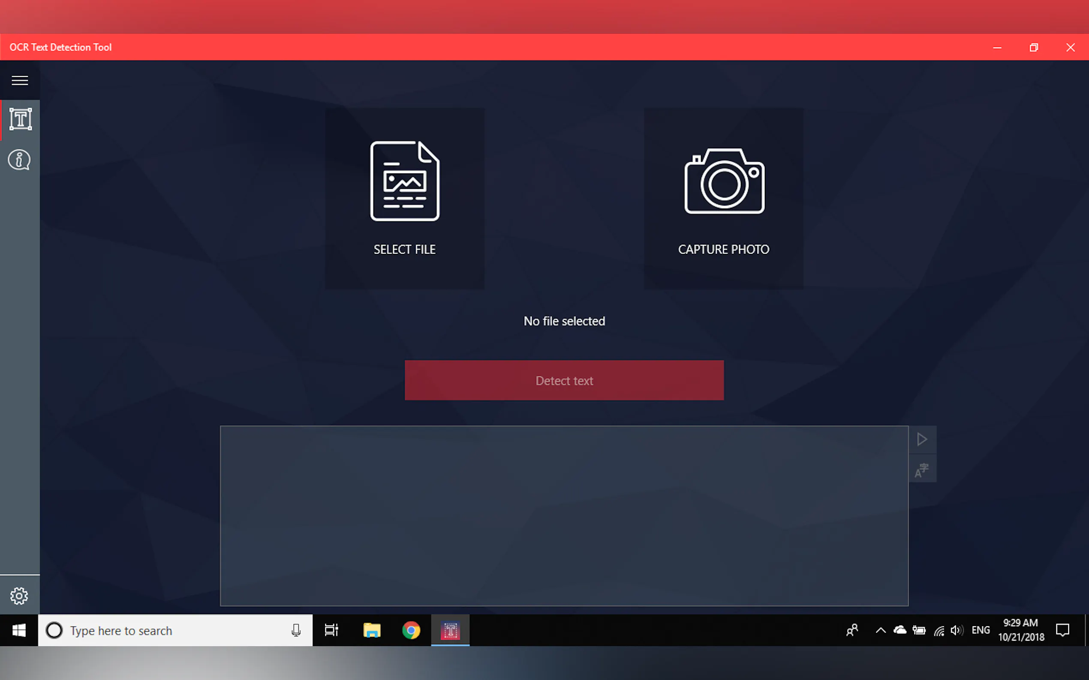Click OCR tool taskbar icon
Viewport: 1089px width, 680px height.
450,630
